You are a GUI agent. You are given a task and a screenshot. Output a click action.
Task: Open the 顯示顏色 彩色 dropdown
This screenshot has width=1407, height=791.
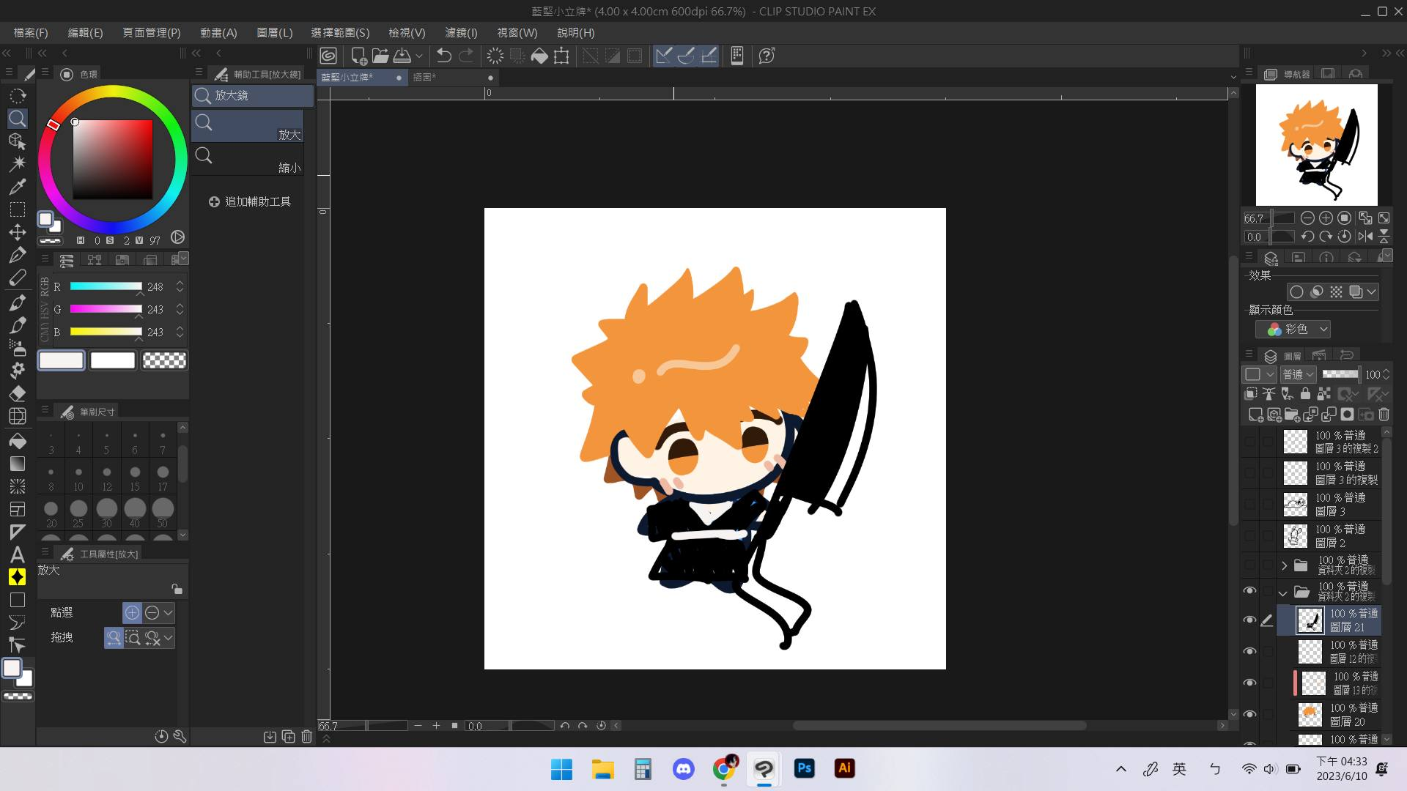pyautogui.click(x=1293, y=330)
